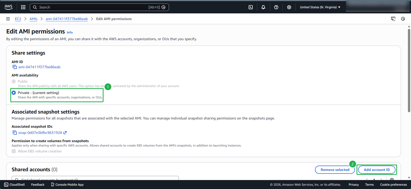Open the help question mark menu
Screen dimensions: 411x189
(x=276, y=7)
